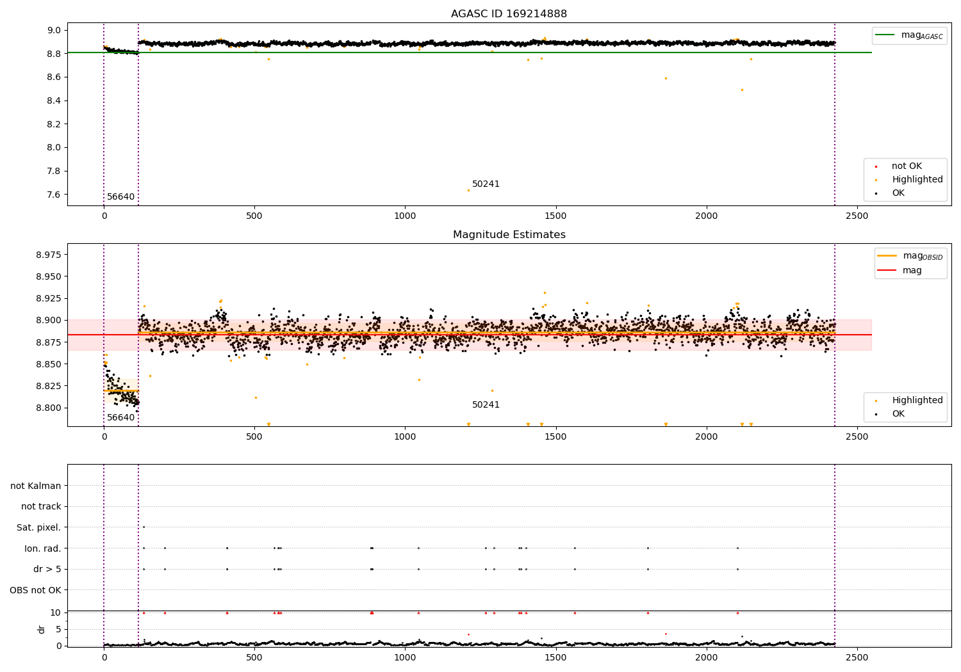Click the '56640' annotation in the top plot

click(x=120, y=197)
